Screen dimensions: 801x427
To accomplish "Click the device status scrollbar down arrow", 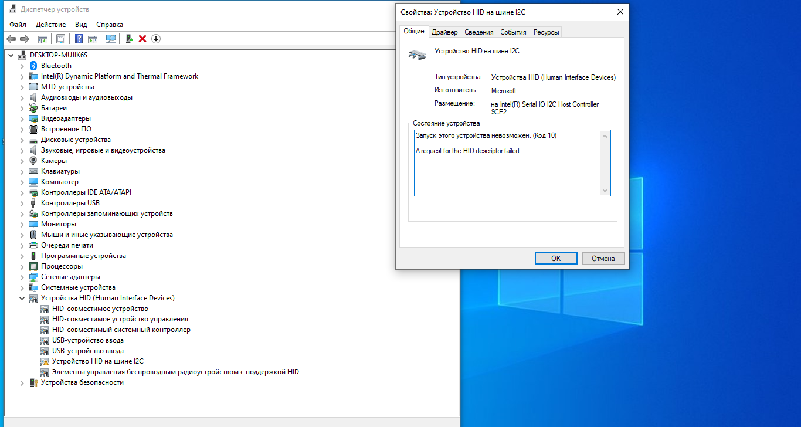I will [605, 191].
